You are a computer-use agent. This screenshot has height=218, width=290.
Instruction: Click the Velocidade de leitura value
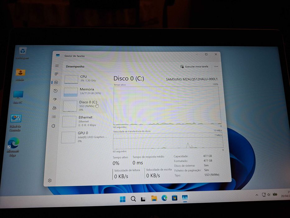click(121, 176)
